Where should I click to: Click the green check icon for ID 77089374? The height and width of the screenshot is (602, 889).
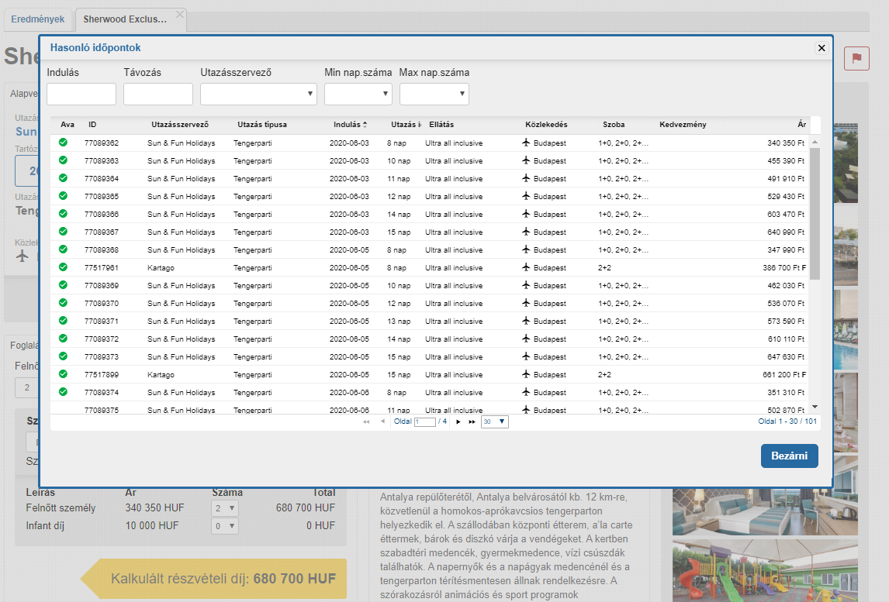63,391
